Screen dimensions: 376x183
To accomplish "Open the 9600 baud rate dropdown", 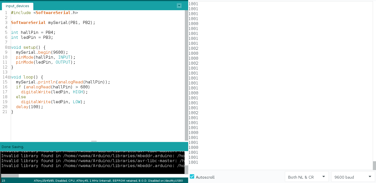I will pos(352,176).
